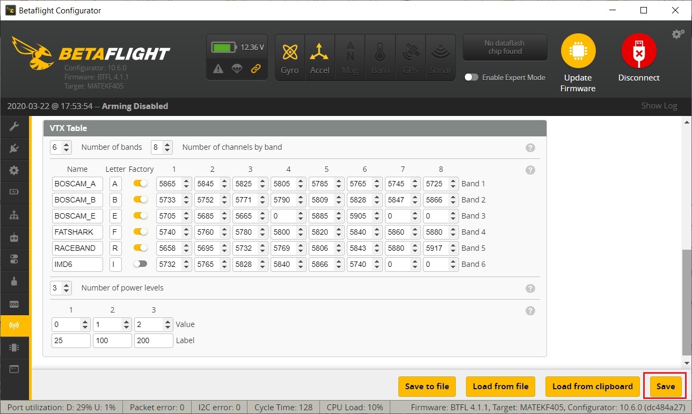
Task: Toggle Factory switch for BOSCAM_A band
Action: [x=140, y=184]
